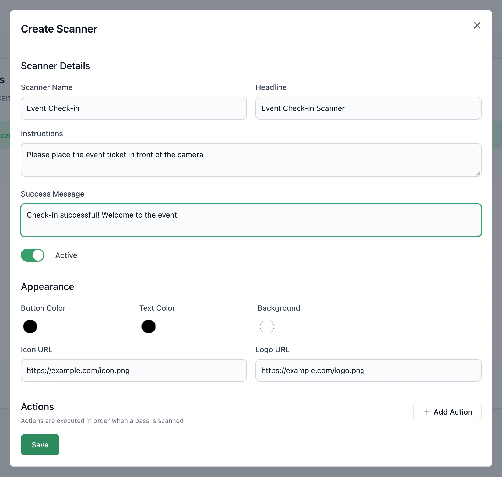Click the Instructions textarea resize handle

click(x=479, y=174)
